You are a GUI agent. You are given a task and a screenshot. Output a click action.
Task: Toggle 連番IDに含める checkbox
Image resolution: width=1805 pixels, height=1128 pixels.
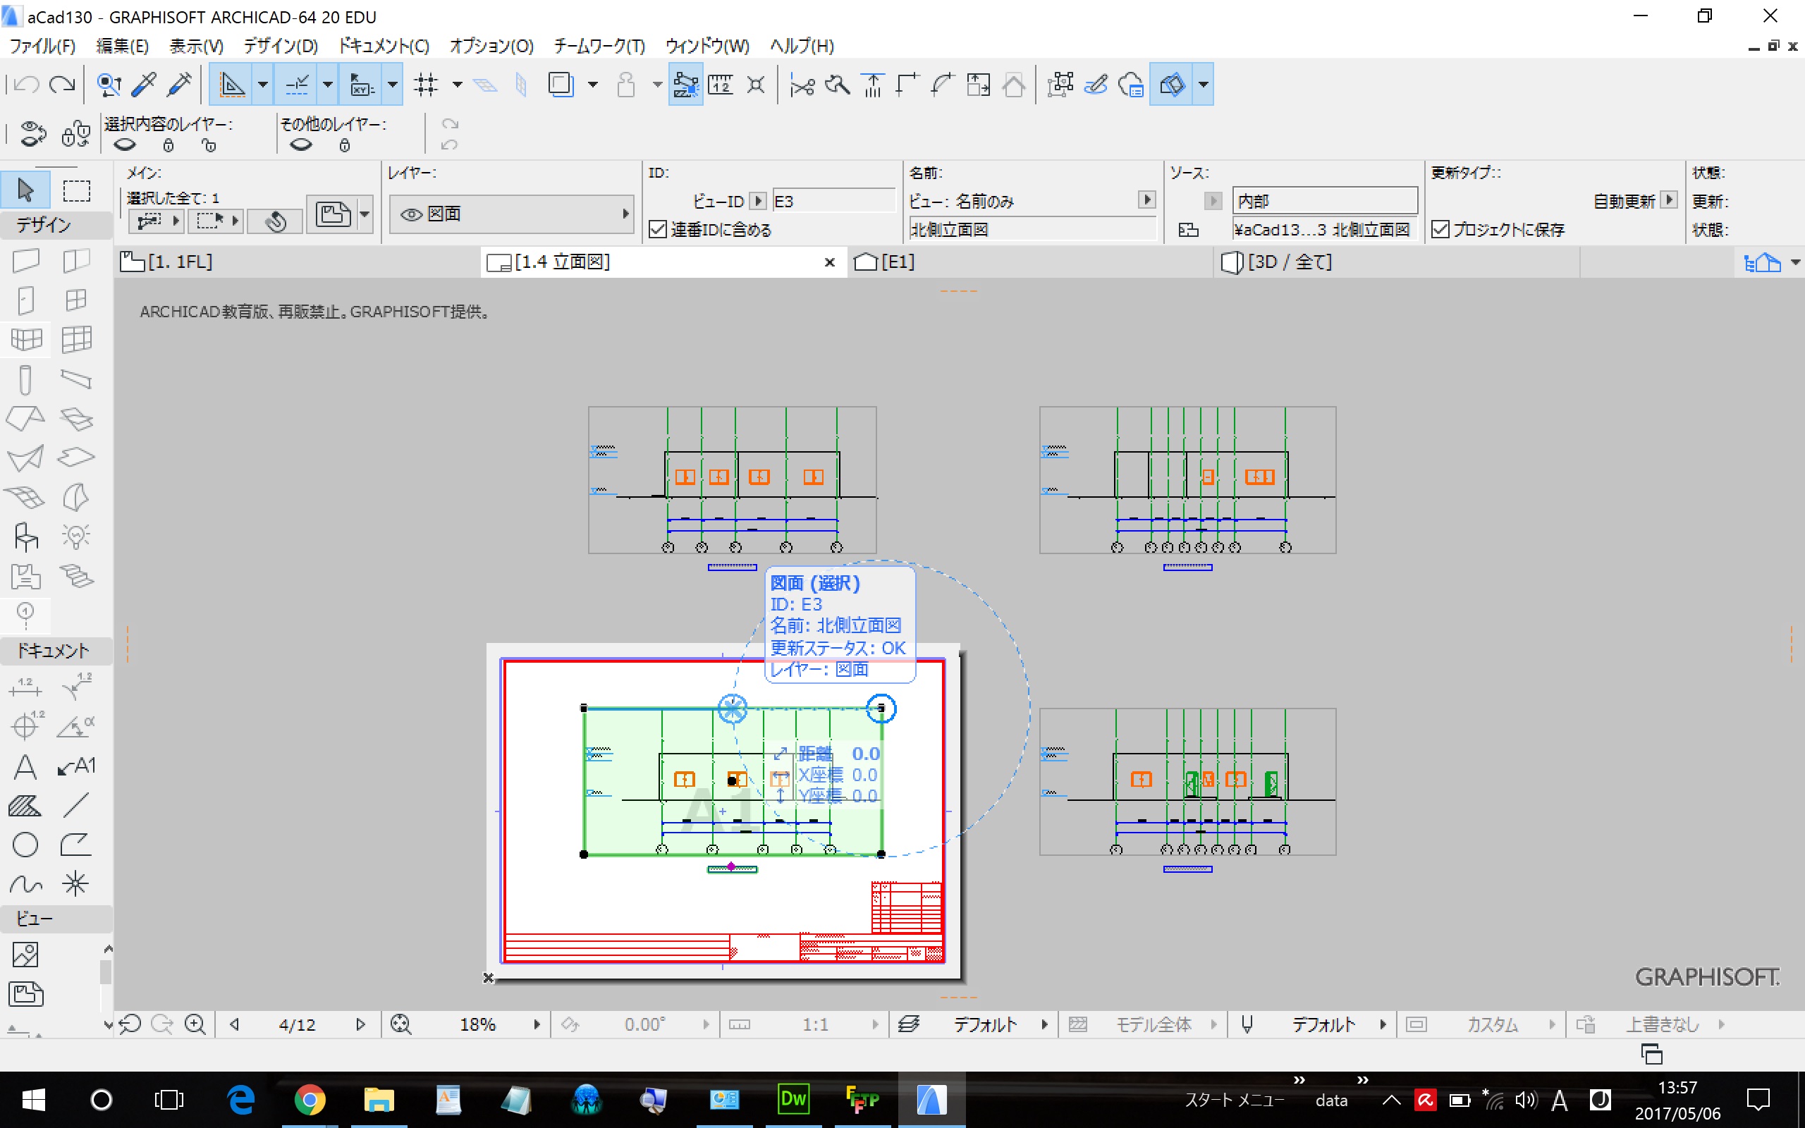pos(657,230)
